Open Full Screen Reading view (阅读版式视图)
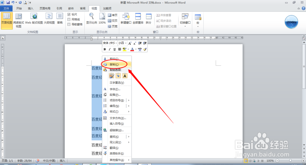 click(x=19, y=21)
